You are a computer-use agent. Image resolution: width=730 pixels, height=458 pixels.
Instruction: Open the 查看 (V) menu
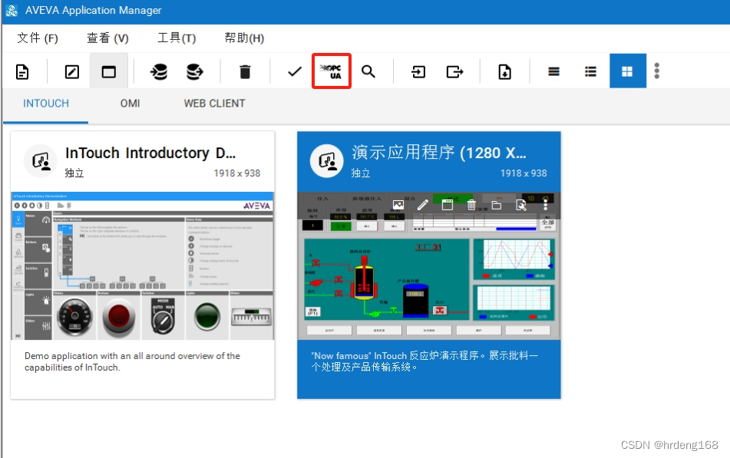coord(107,38)
